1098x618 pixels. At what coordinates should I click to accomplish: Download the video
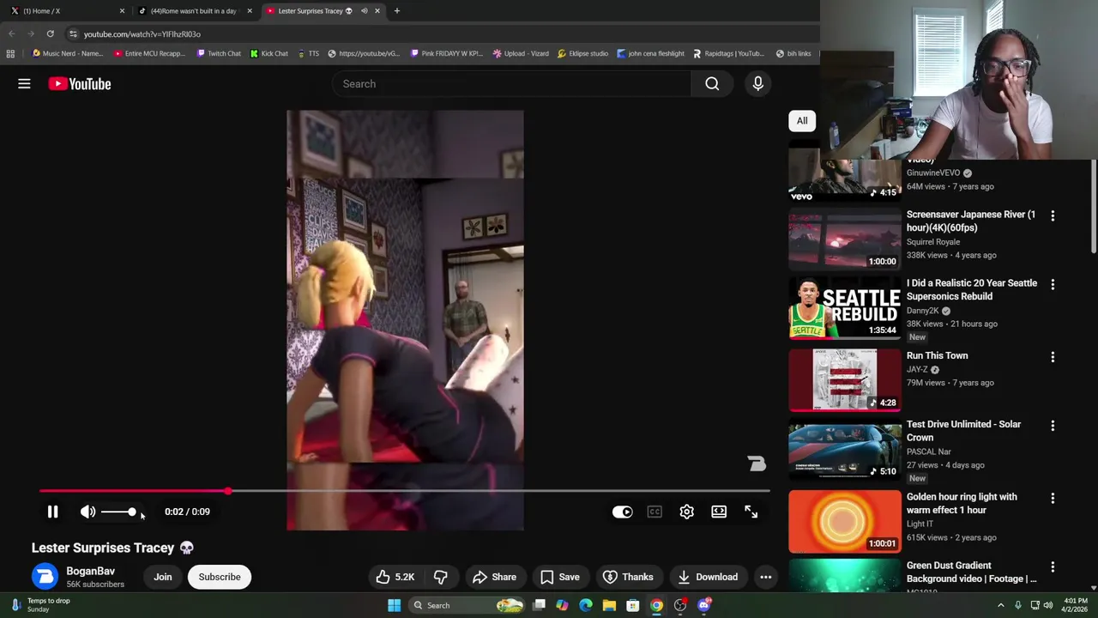point(707,577)
